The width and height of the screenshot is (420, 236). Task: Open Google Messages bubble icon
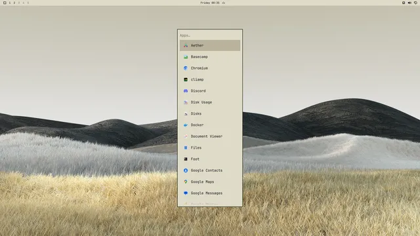tap(186, 193)
